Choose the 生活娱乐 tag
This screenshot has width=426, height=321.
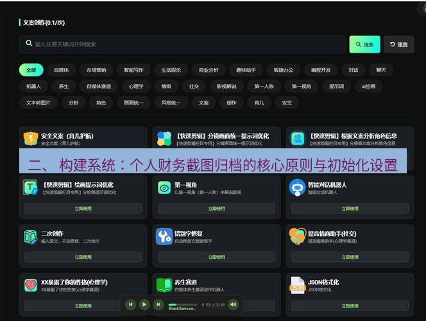(171, 70)
